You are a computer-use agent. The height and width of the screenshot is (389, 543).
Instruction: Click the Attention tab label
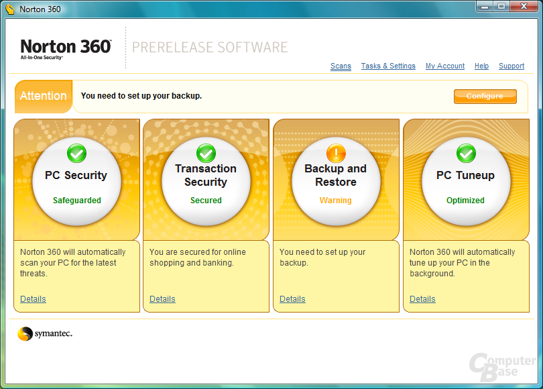(44, 96)
